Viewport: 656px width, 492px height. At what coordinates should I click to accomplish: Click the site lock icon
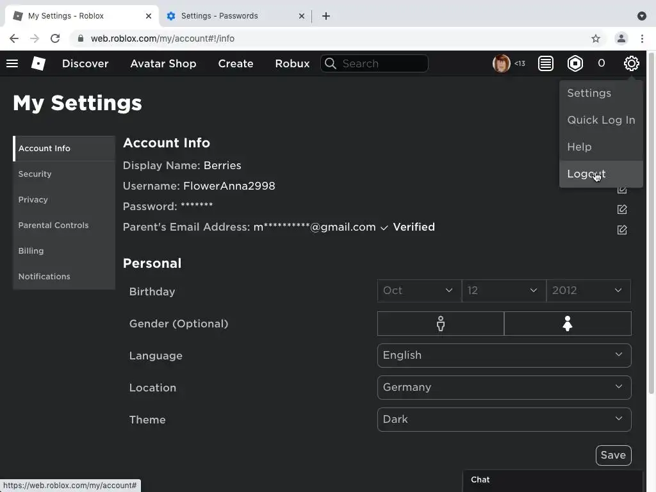(80, 38)
